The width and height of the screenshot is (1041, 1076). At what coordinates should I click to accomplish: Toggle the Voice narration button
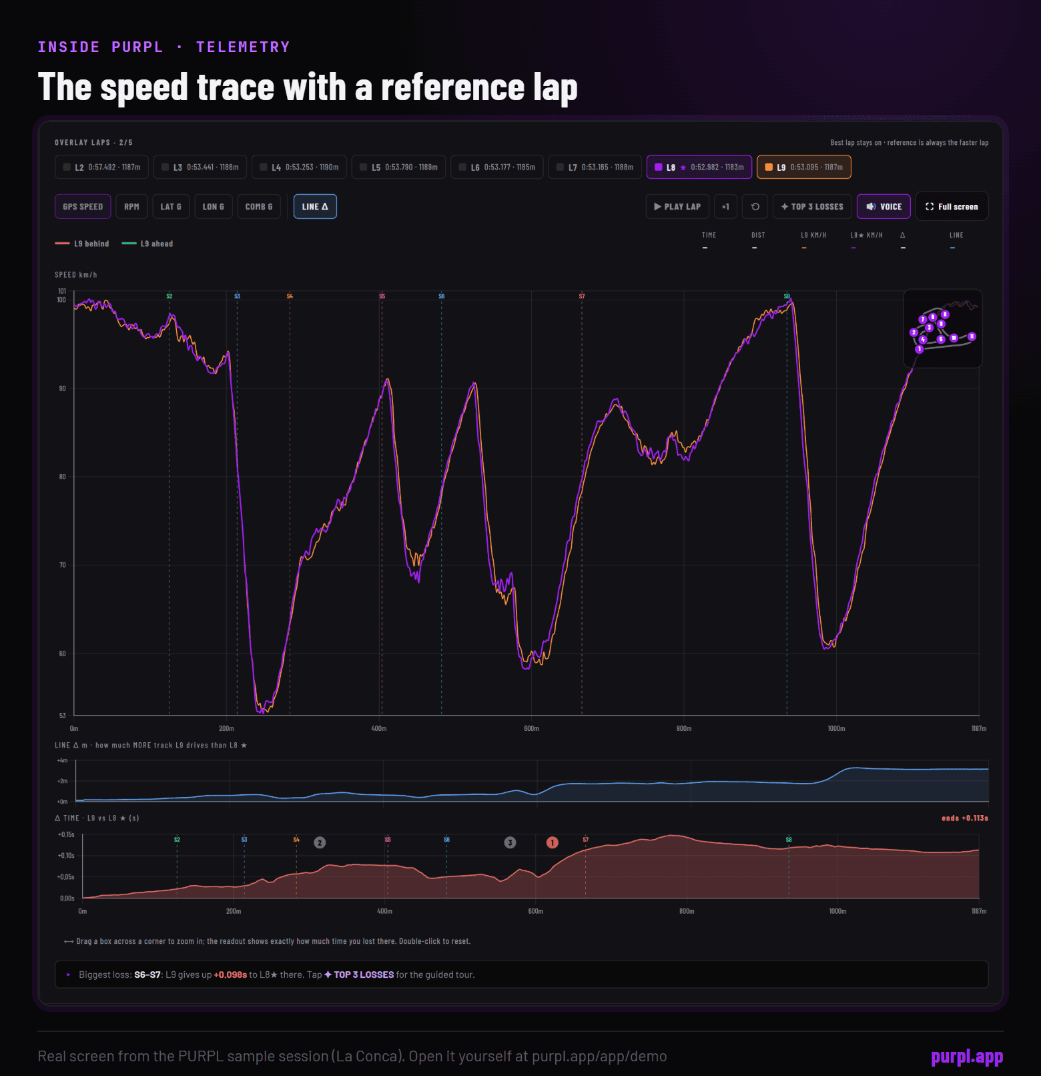click(x=884, y=206)
